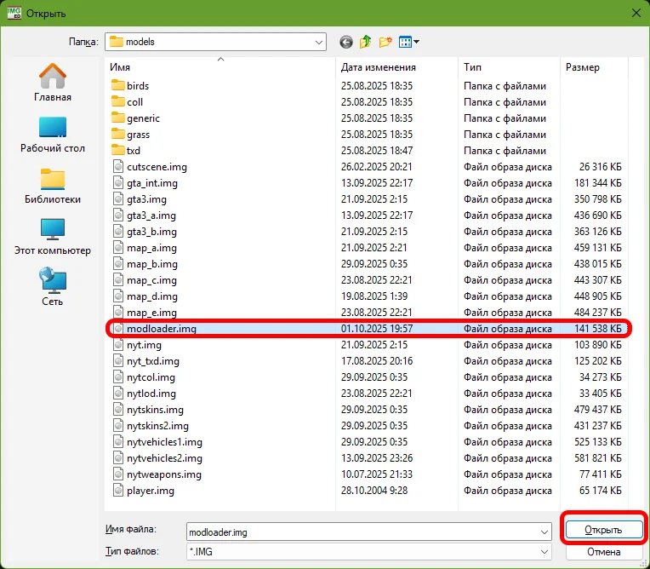
Task: Select Этот компьютер in the sidebar
Action: (53, 237)
